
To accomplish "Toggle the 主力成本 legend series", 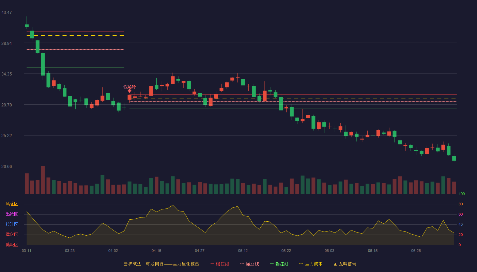I will (311, 264).
